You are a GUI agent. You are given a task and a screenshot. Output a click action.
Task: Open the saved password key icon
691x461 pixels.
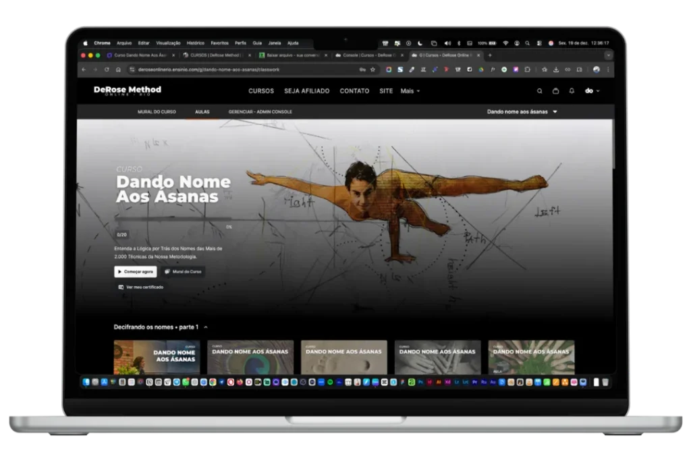362,70
